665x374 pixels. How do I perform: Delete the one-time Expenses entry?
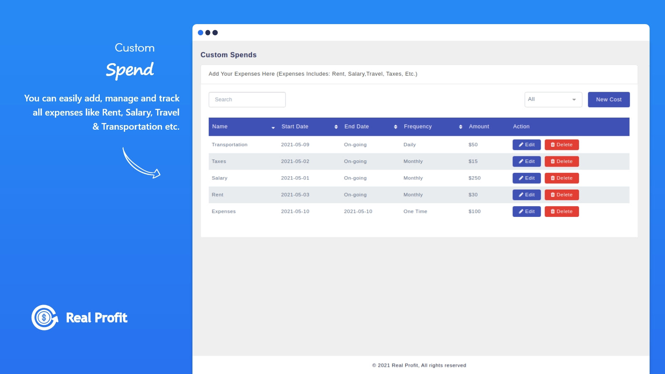(x=562, y=212)
